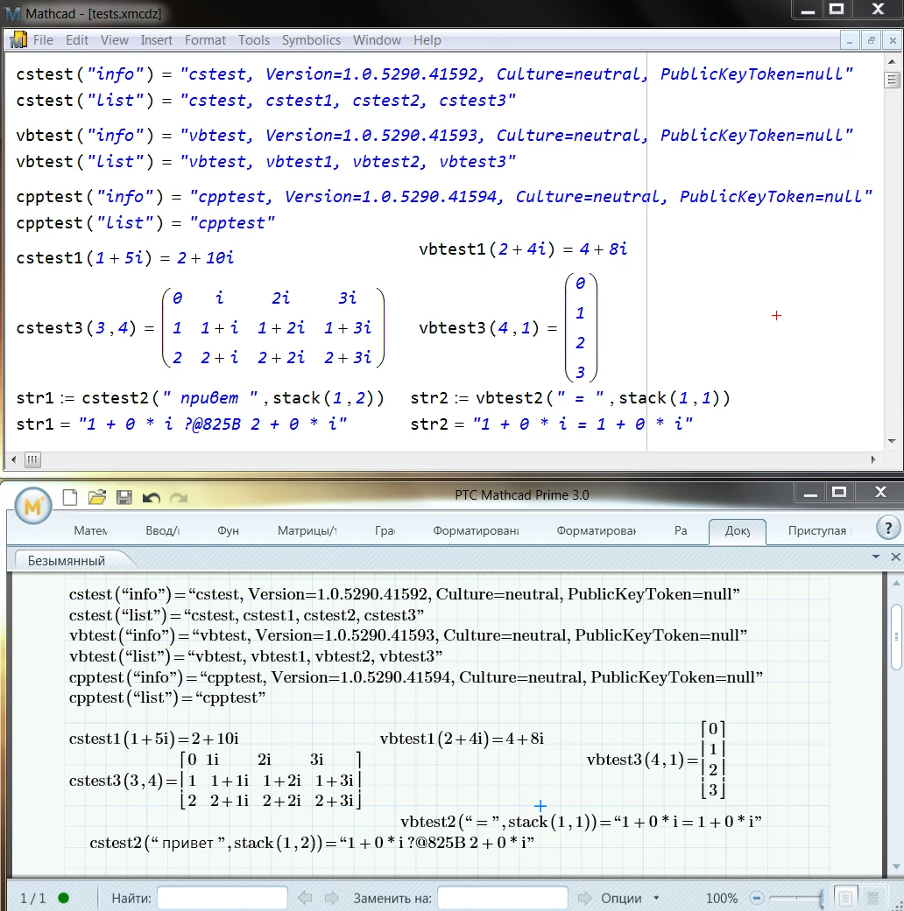Click find previous arrow in search bar
904x911 pixels.
point(305,898)
